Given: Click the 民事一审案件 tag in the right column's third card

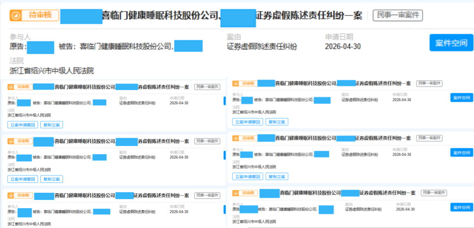Looking at the screenshot, I should (434, 193).
